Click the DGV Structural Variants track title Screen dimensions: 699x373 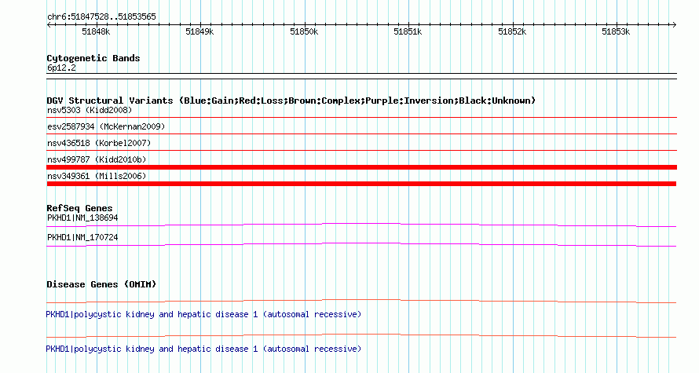pos(291,101)
